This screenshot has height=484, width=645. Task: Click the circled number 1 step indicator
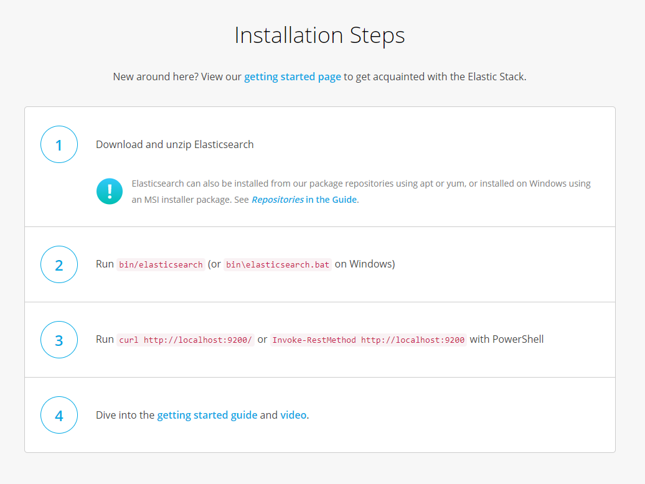coord(59,144)
